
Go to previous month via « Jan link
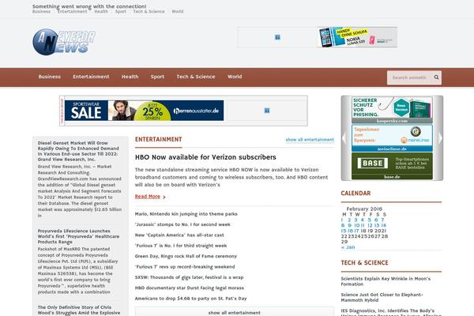[348, 247]
